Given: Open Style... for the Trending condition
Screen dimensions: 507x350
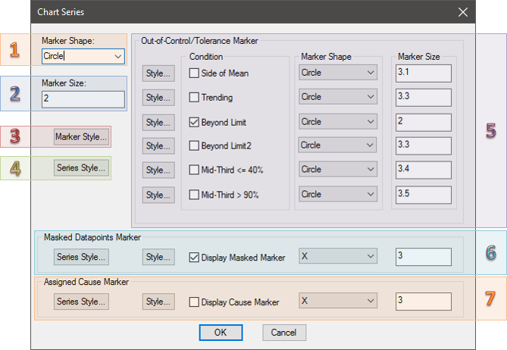Looking at the screenshot, I should click(158, 98).
